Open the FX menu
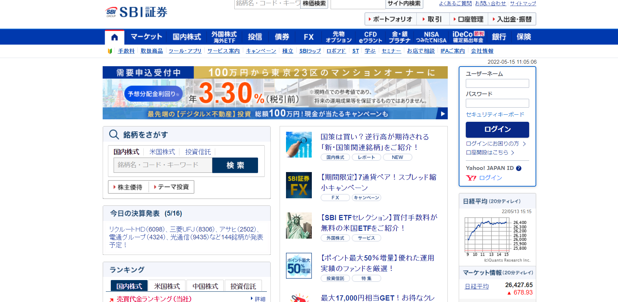Screen dimensions: 618x302 pyautogui.click(x=309, y=37)
